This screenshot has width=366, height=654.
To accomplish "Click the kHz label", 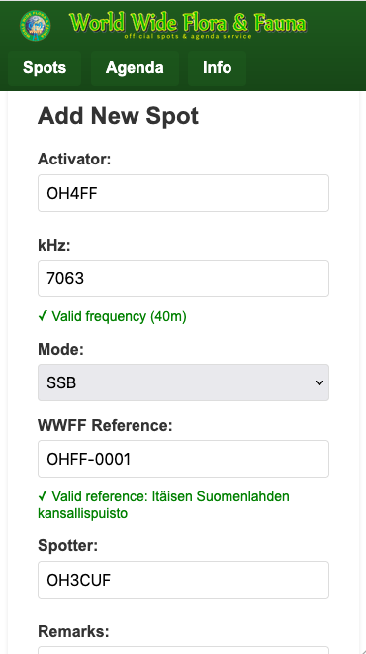I will point(54,245).
